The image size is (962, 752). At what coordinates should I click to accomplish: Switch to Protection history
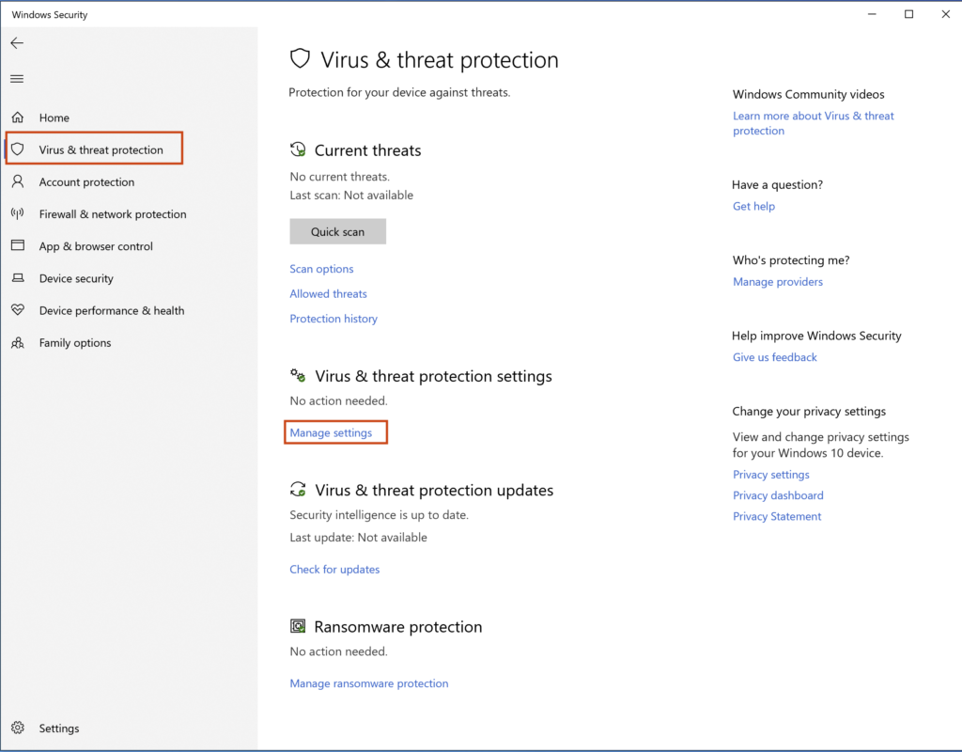tap(334, 318)
